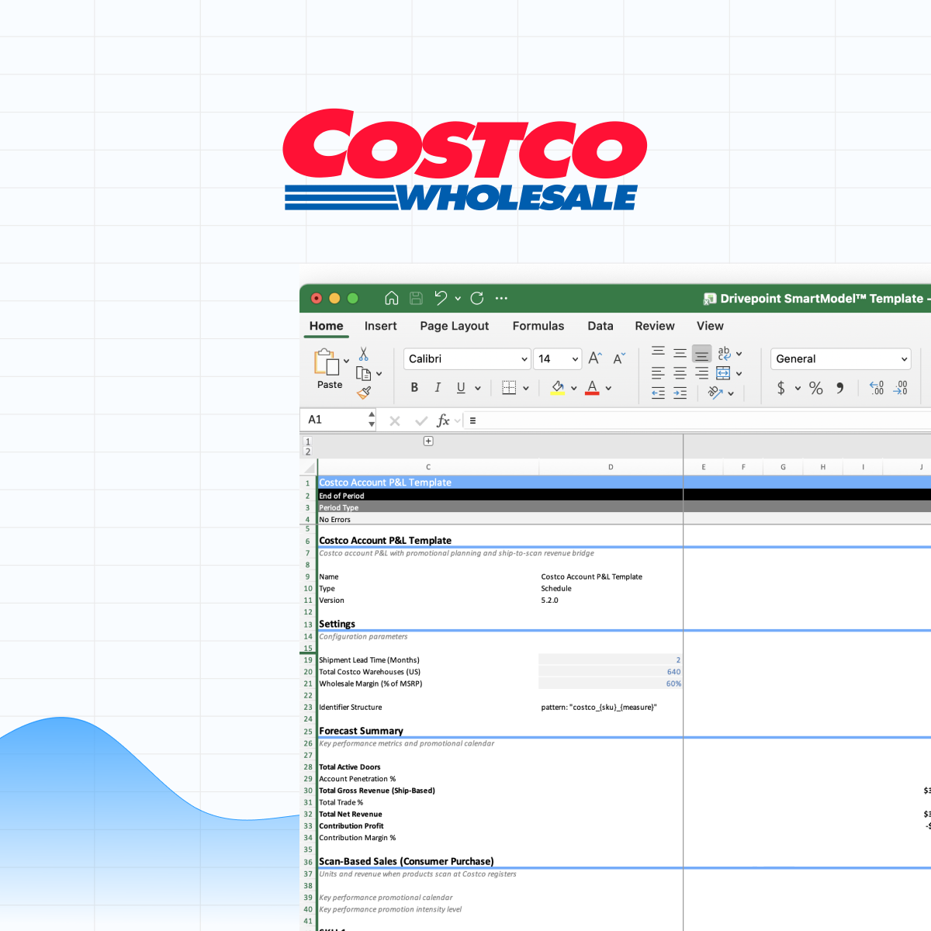This screenshot has height=931, width=931.
Task: Open the Borders dropdown arrow
Action: pos(526,388)
